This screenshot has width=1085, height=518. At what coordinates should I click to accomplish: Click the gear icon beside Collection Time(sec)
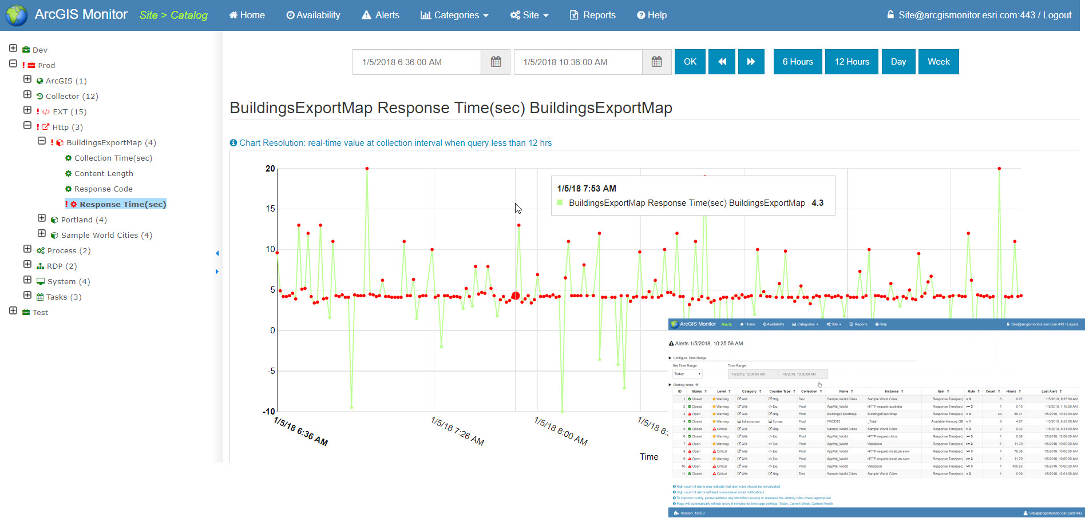pyautogui.click(x=69, y=158)
